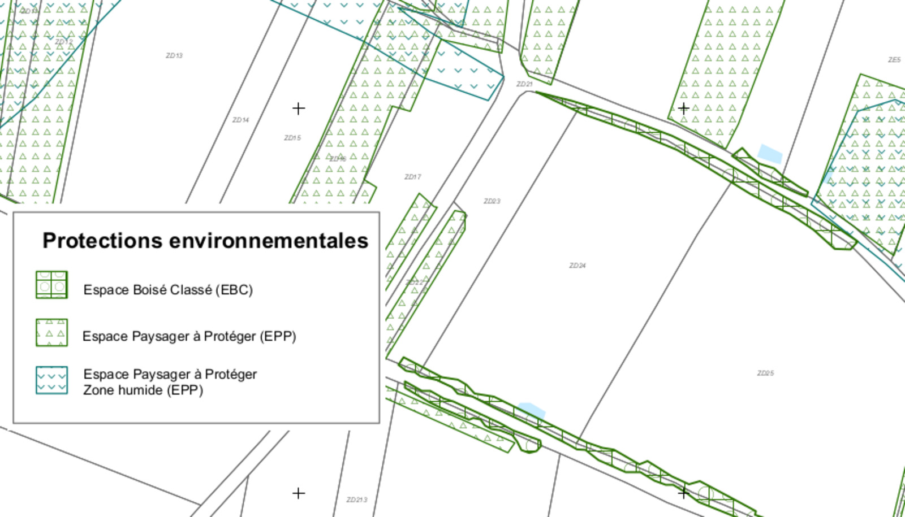The width and height of the screenshot is (905, 517).
Task: Click the Zone humide teal legend symbol
Action: coord(51,380)
